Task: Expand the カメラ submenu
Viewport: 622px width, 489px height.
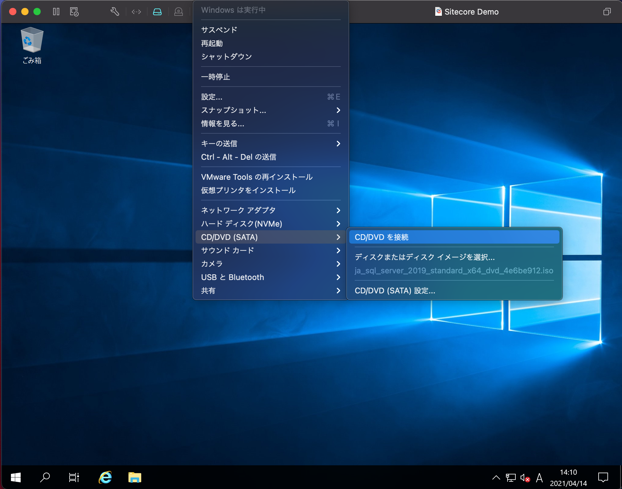Action: 271,264
